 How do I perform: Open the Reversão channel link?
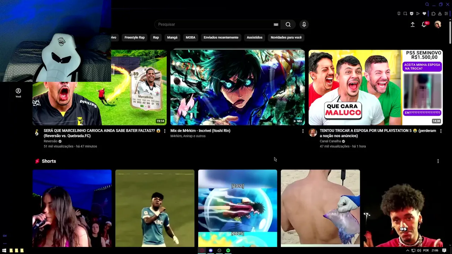click(50, 141)
